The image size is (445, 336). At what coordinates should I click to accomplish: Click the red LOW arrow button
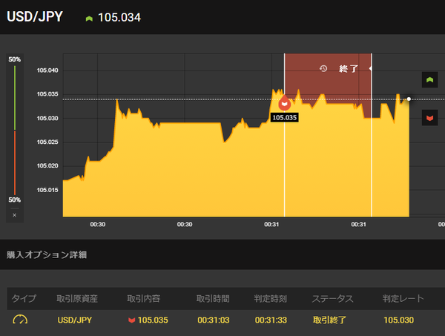pos(429,117)
